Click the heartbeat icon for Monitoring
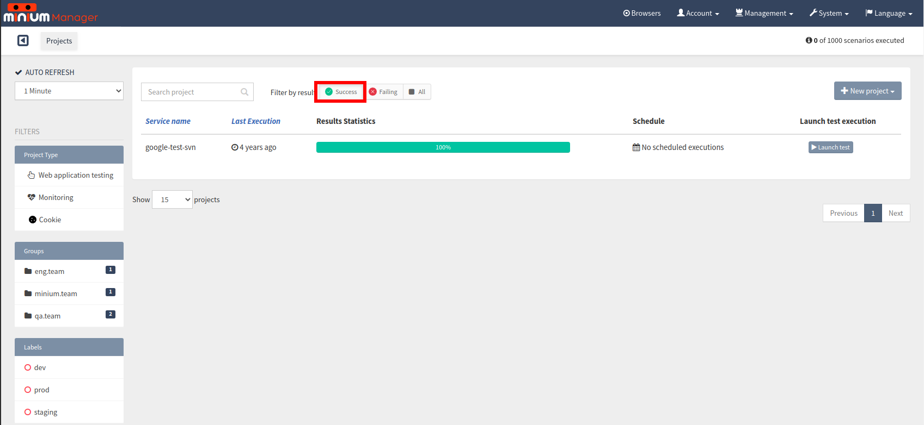 pos(32,197)
